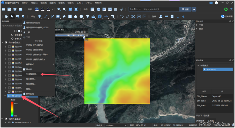
Task: Select the point marker drawing tool
Action: pyautogui.click(x=39, y=16)
